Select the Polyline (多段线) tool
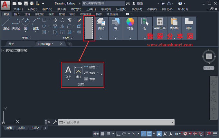Screen dimensions: 219x138 click(x=16, y=24)
